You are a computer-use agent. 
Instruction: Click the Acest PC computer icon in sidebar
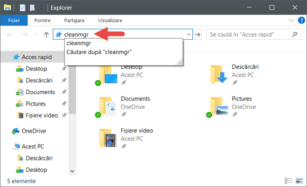tap(17, 146)
